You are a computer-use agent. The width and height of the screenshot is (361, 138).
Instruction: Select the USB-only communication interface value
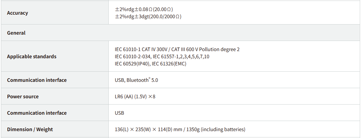pyautogui.click(x=119, y=113)
